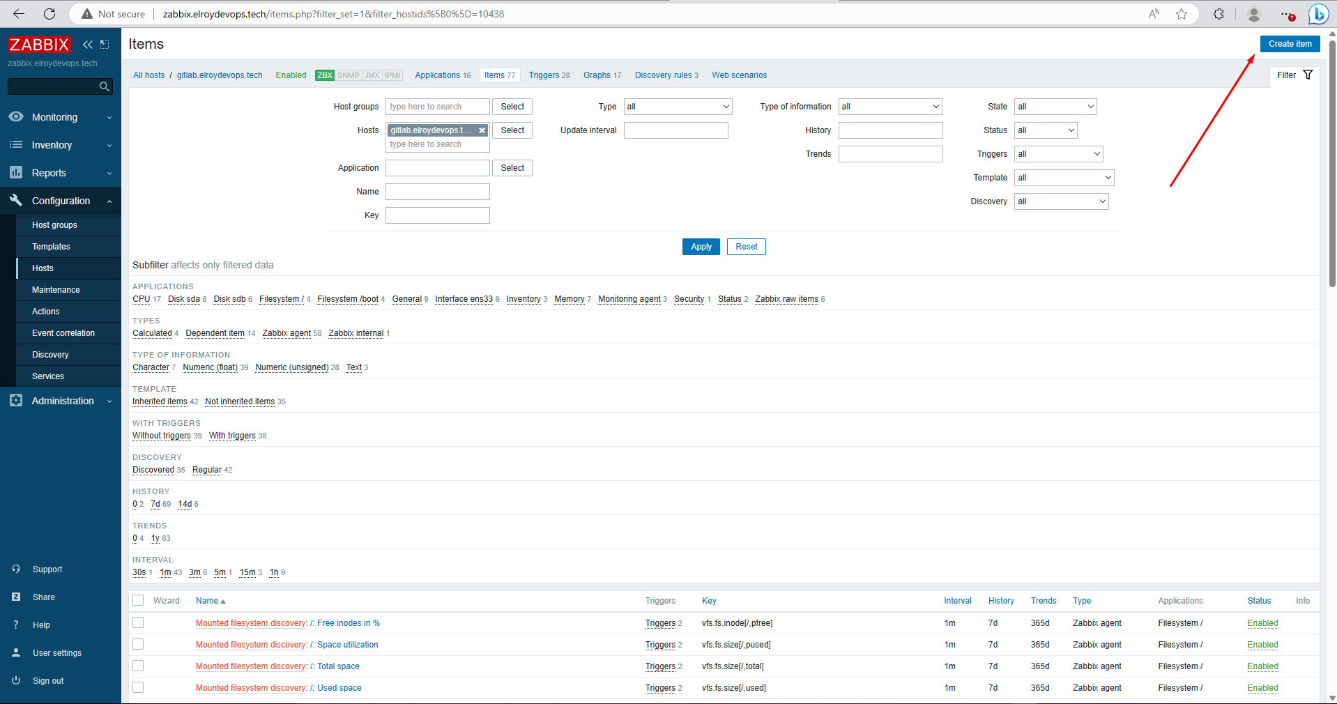Open the Template filter dropdown
The height and width of the screenshot is (704, 1337).
tap(1064, 178)
